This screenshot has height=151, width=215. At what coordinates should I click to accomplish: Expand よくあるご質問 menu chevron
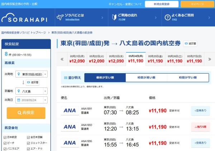point(209,17)
